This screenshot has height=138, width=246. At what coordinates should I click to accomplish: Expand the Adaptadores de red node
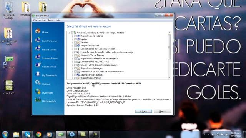pos(73,46)
